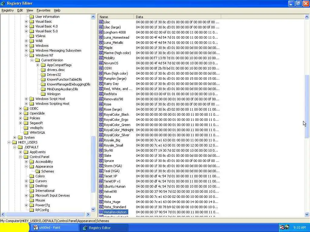Collapse the HKEY_USERS hive
Viewport: 310px width, 232px height.
[x=9, y=142]
